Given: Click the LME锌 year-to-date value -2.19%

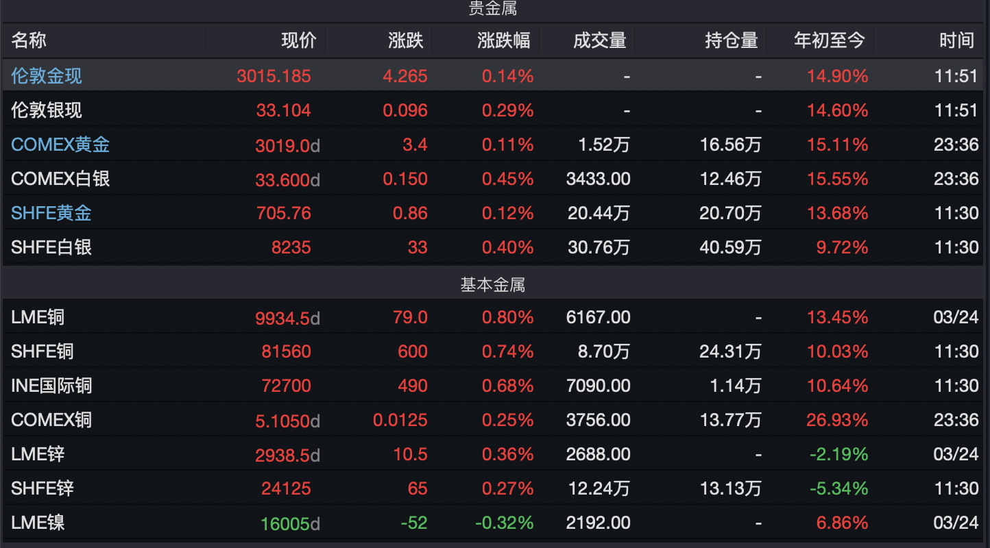Looking at the screenshot, I should coord(838,454).
